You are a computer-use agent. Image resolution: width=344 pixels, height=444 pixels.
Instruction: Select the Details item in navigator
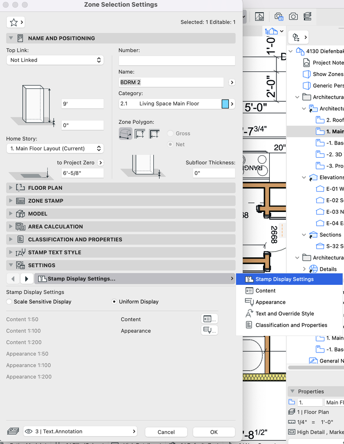coord(323,269)
